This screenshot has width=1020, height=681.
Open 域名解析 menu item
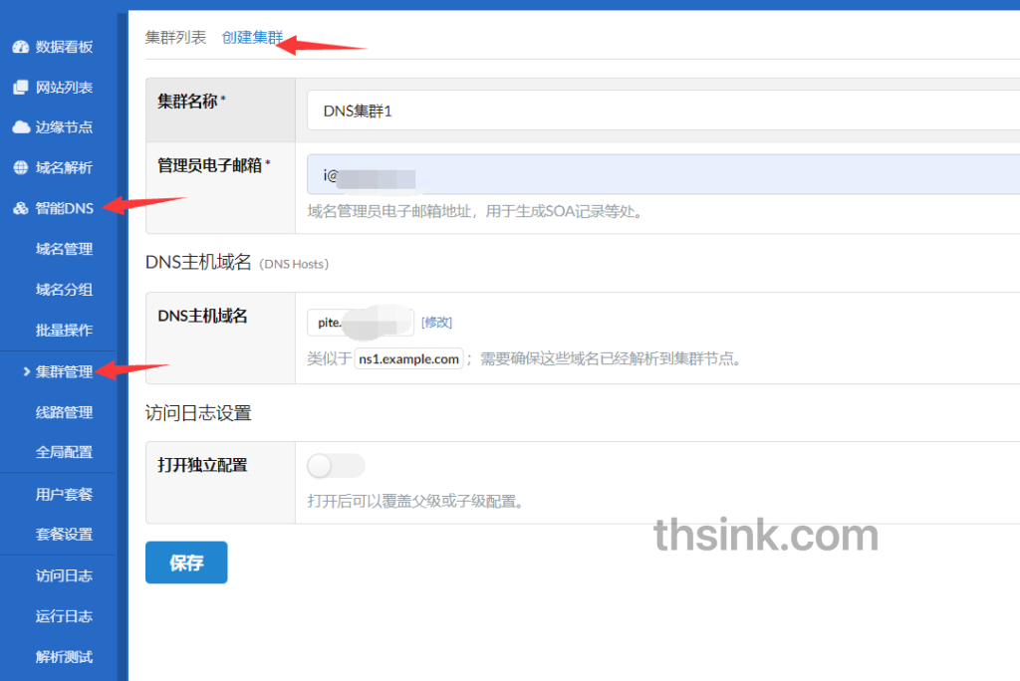[64, 168]
